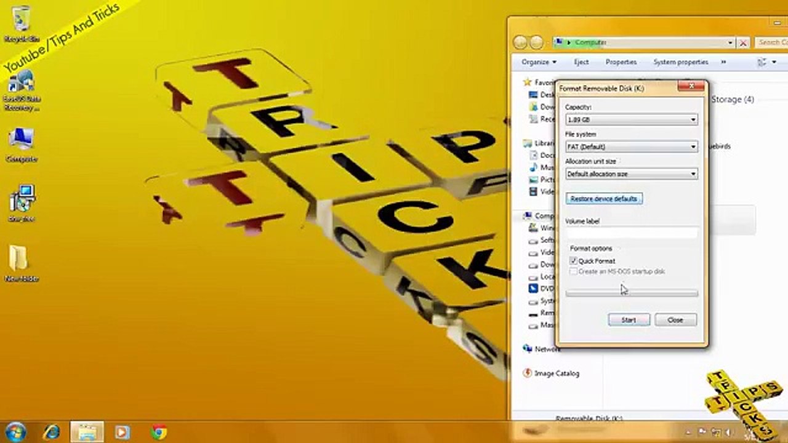Image resolution: width=788 pixels, height=443 pixels.
Task: Click the network icon in system tray
Action: 716,432
